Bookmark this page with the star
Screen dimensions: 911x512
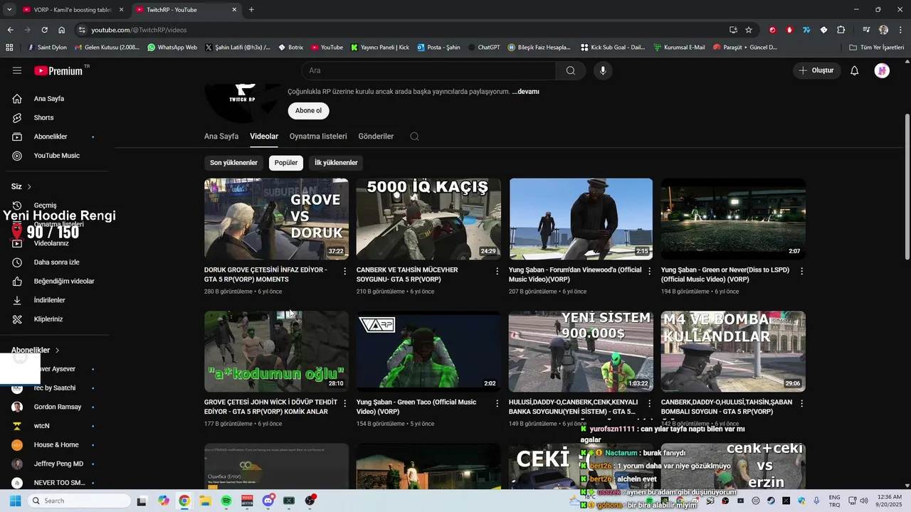[x=749, y=30]
